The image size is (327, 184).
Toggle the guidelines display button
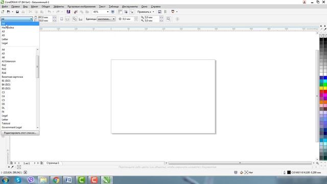tap(132, 12)
